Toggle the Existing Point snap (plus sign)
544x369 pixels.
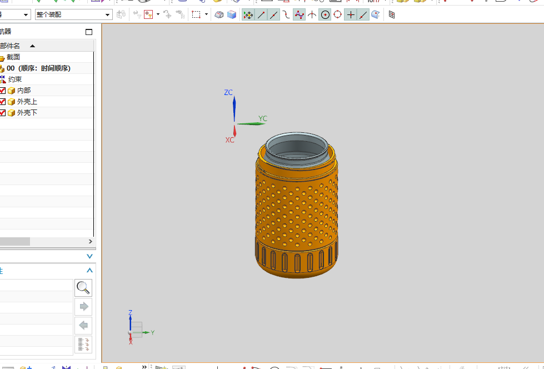[x=351, y=14]
